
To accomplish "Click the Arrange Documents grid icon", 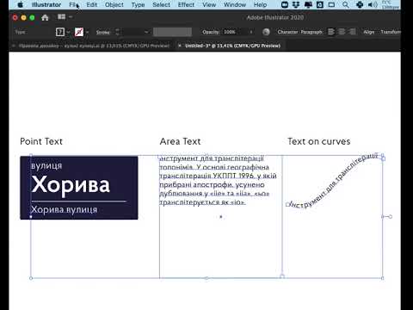I will [x=61, y=17].
